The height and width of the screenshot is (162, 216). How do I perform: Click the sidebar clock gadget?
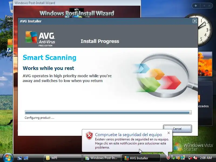point(205,30)
